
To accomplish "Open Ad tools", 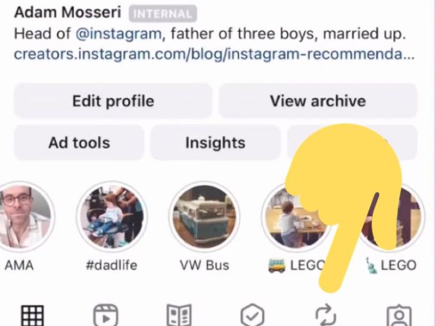I will (x=79, y=143).
